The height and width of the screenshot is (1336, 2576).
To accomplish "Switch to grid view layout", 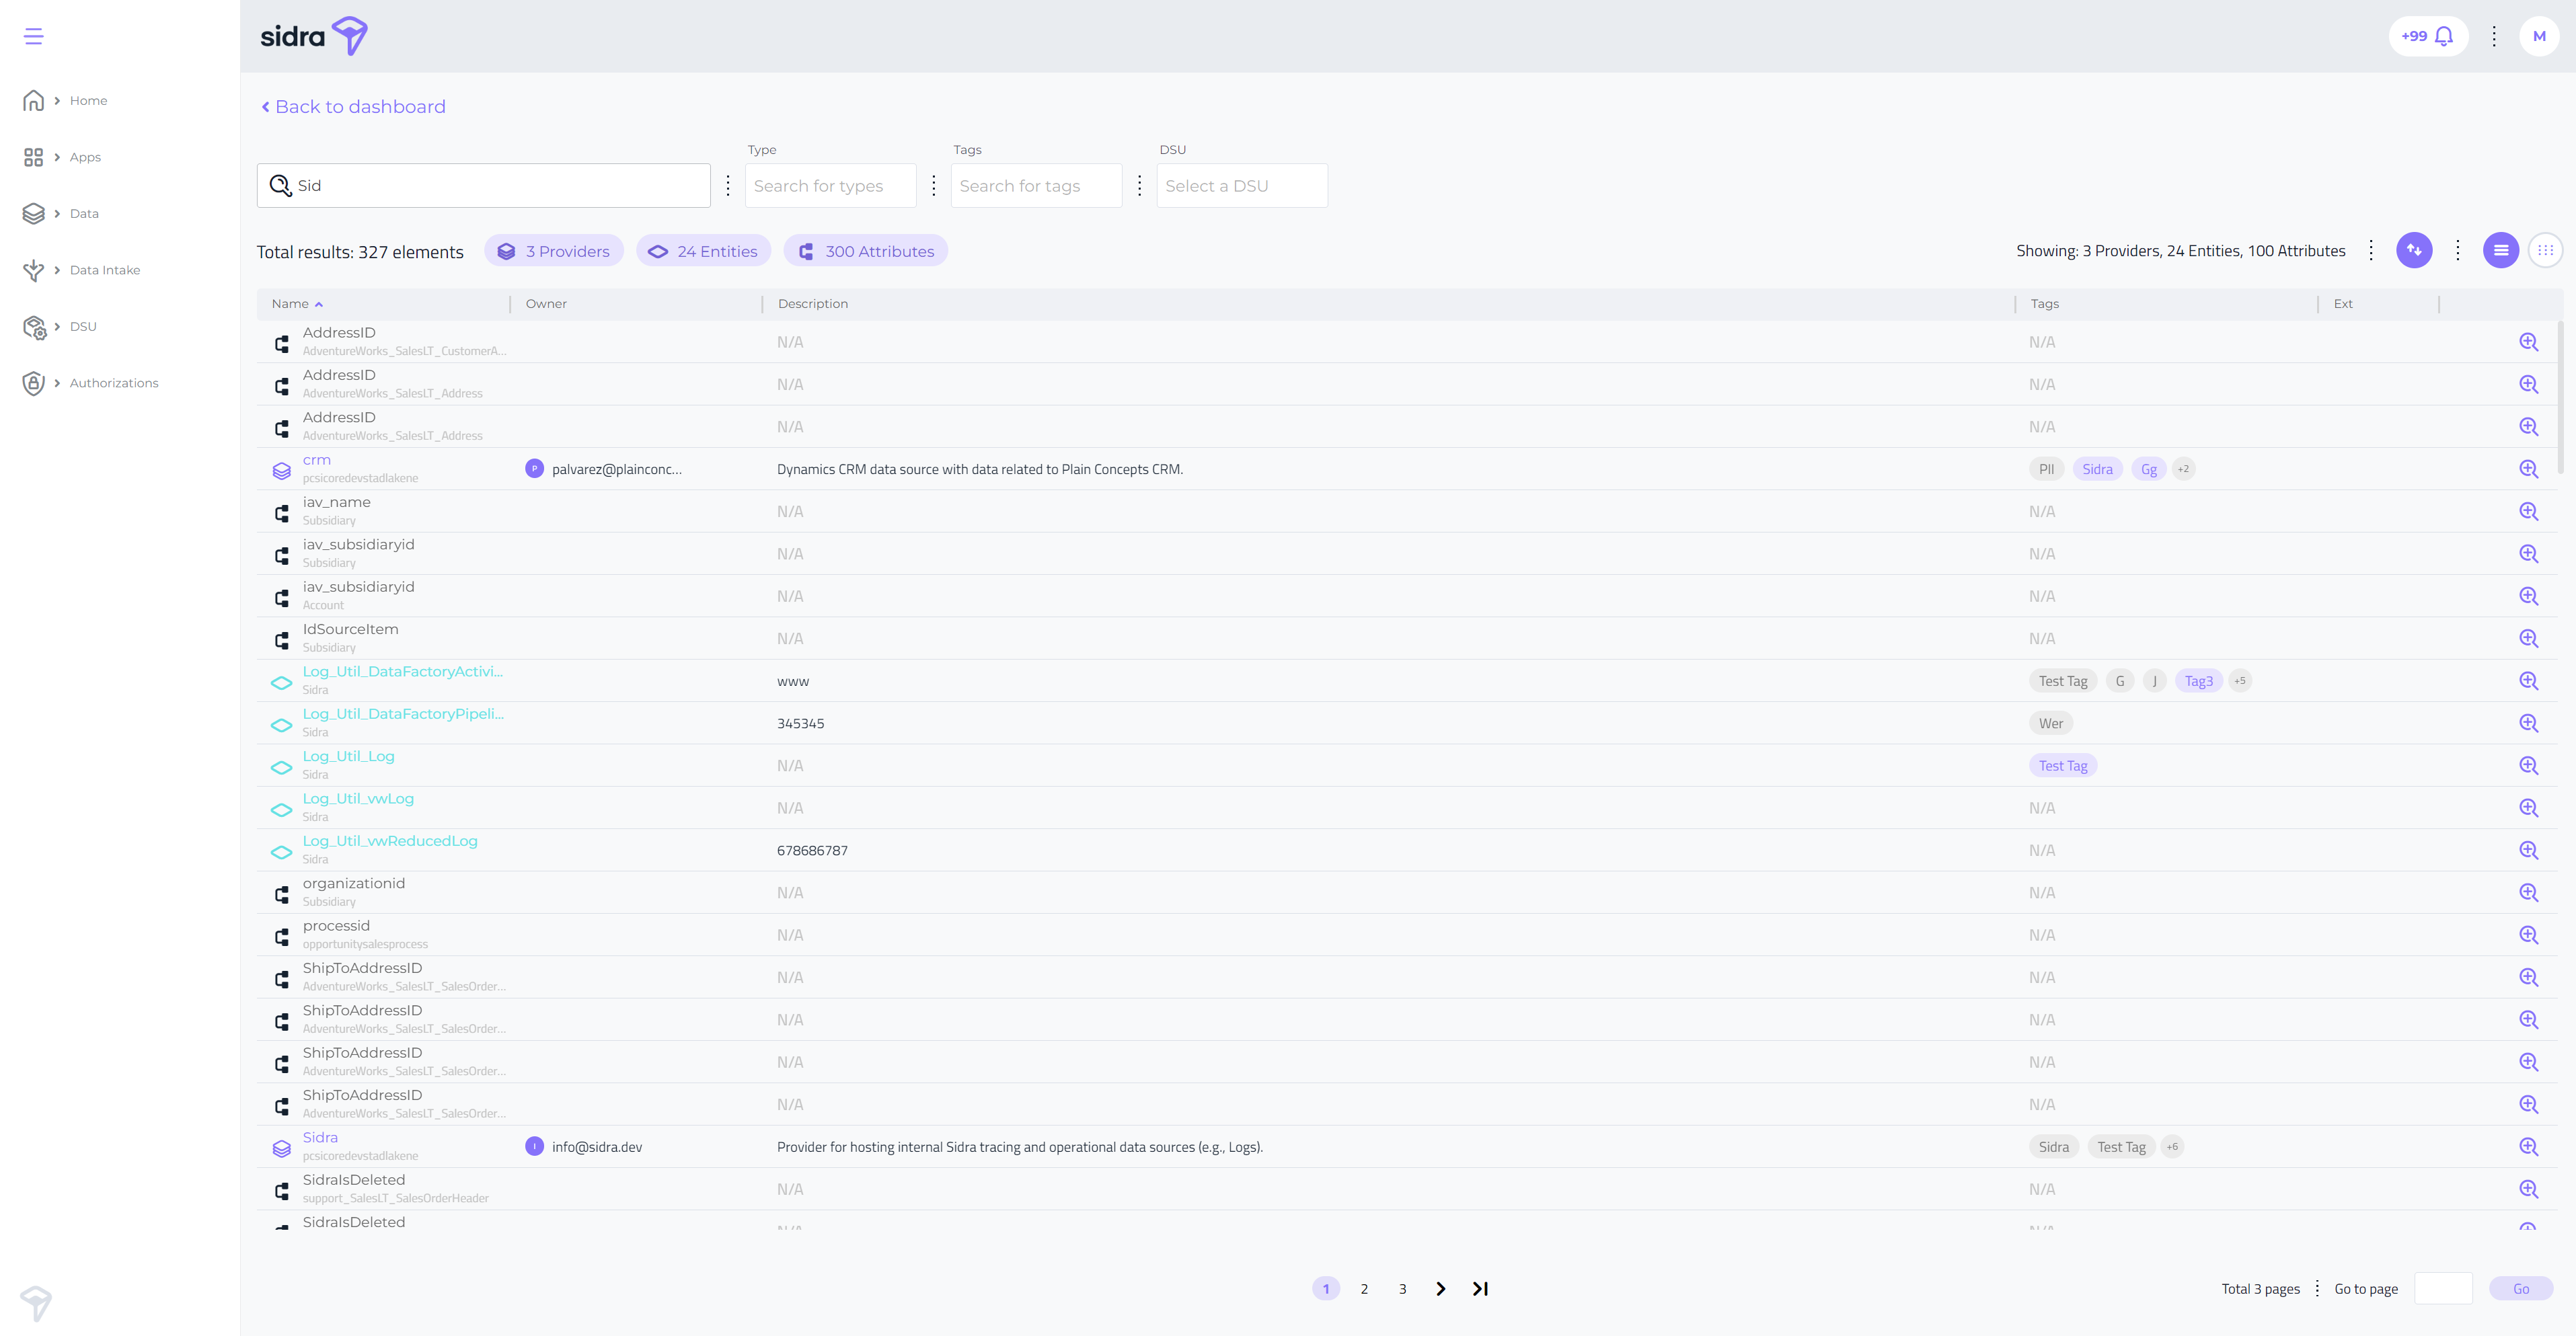I will pyautogui.click(x=2545, y=250).
